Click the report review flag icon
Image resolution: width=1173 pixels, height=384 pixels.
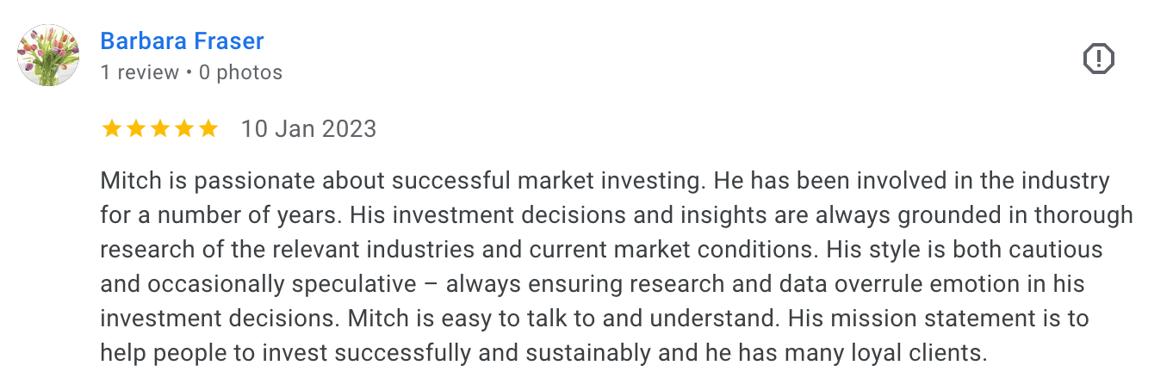1098,59
